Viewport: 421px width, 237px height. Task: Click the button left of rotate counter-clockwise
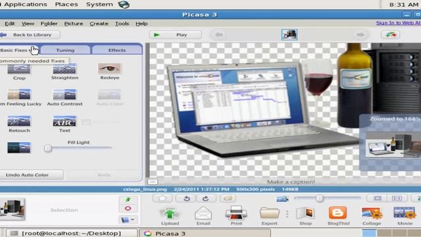pyautogui.click(x=162, y=198)
